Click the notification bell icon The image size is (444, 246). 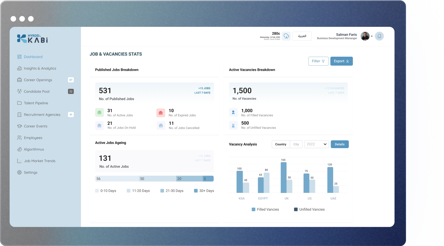point(379,36)
